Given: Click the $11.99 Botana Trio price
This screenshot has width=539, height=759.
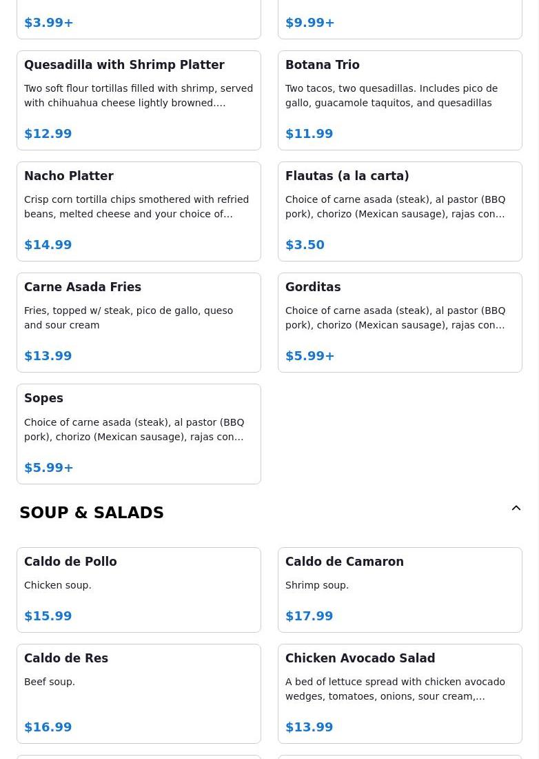Looking at the screenshot, I should point(309,134).
